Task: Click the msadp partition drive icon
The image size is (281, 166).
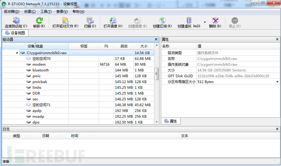Action: point(29,116)
